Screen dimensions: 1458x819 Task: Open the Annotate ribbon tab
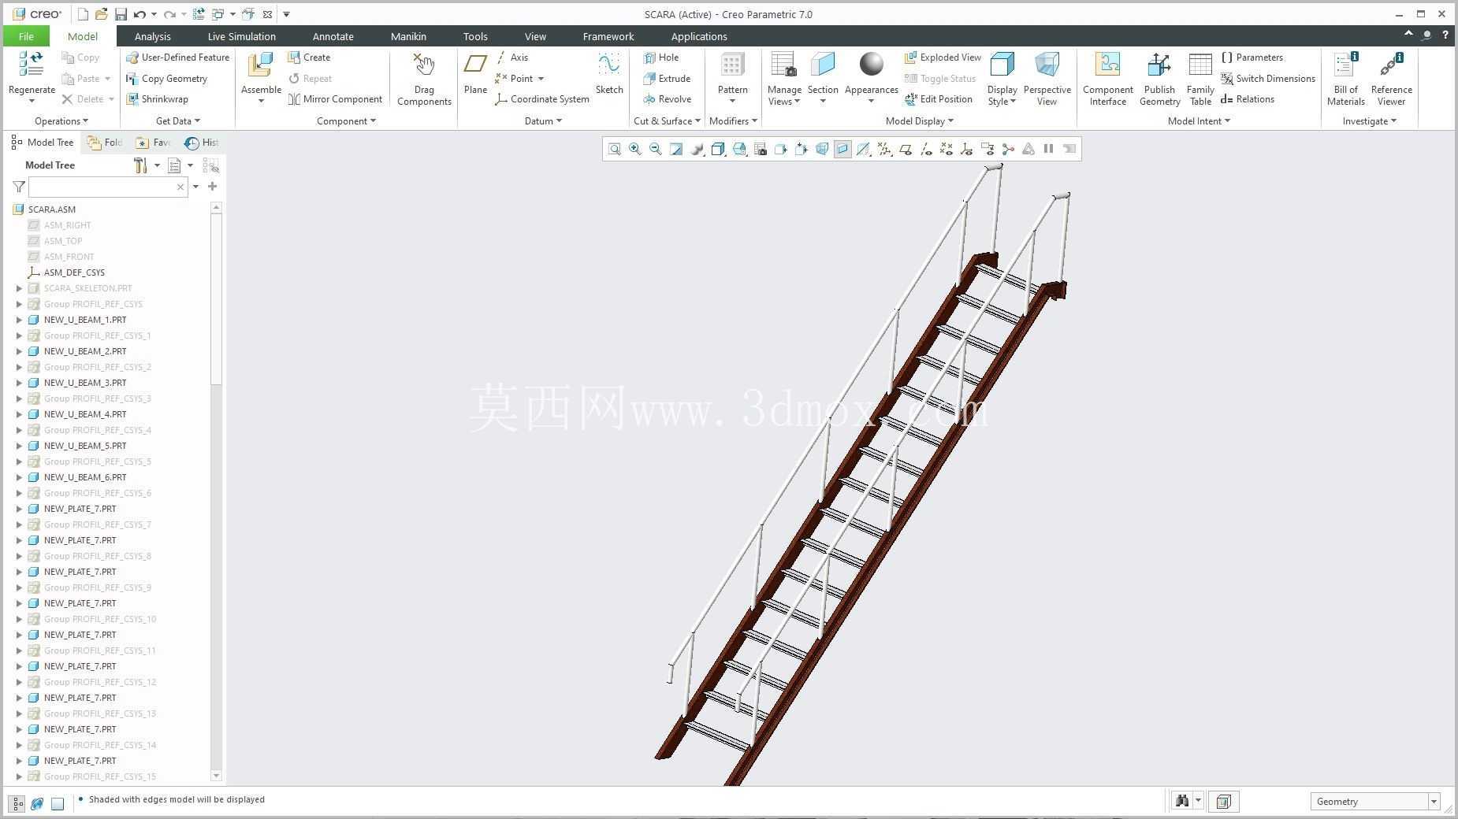pos(333,36)
